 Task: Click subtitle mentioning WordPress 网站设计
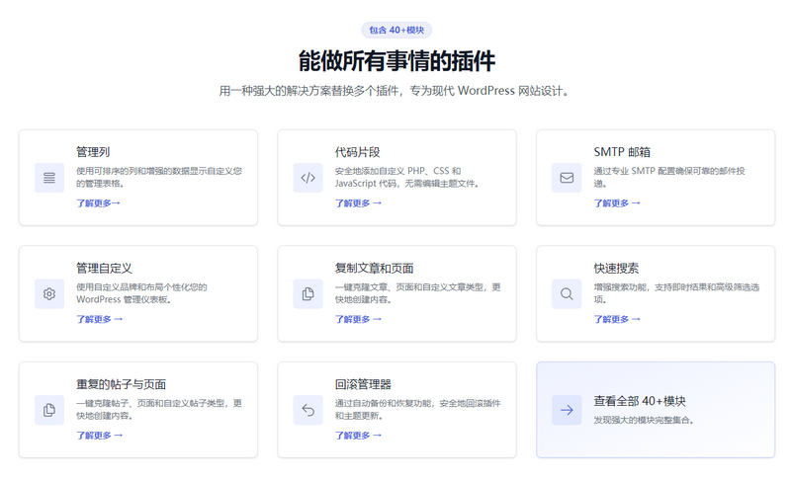click(395, 91)
